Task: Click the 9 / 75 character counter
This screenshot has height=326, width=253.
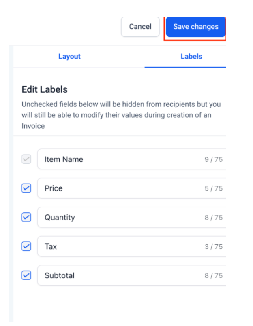Action: click(213, 159)
